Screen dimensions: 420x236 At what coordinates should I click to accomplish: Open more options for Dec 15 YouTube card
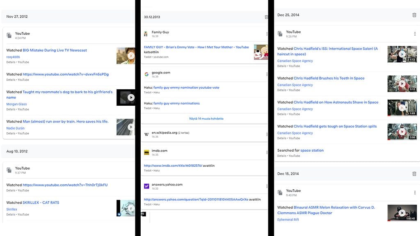coord(415,193)
